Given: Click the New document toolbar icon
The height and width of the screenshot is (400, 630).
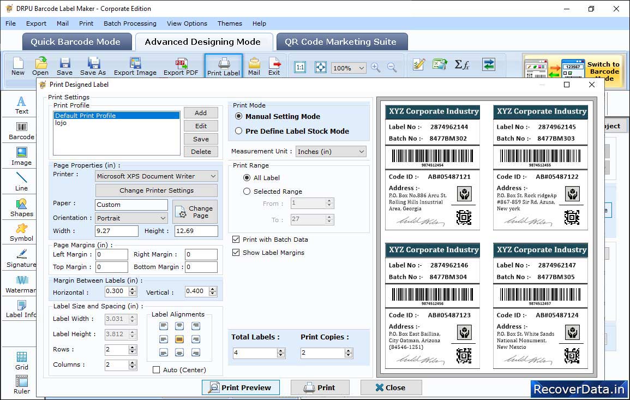Looking at the screenshot, I should [x=18, y=67].
